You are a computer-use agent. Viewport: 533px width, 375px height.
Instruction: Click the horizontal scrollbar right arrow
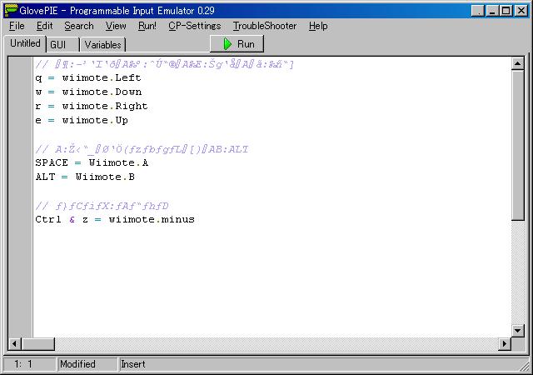[505, 343]
